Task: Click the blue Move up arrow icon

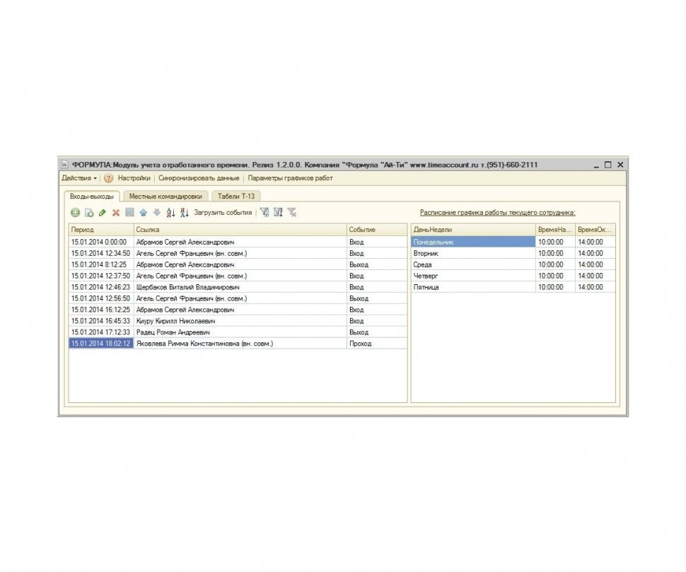Action: click(x=143, y=213)
